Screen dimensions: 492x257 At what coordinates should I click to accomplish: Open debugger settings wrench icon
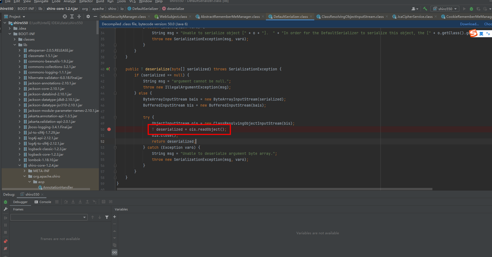[x=5, y=209]
